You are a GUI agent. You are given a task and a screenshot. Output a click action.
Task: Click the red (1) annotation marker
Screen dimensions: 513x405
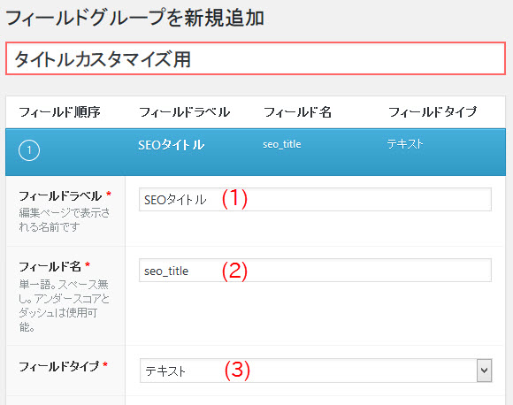pyautogui.click(x=234, y=199)
